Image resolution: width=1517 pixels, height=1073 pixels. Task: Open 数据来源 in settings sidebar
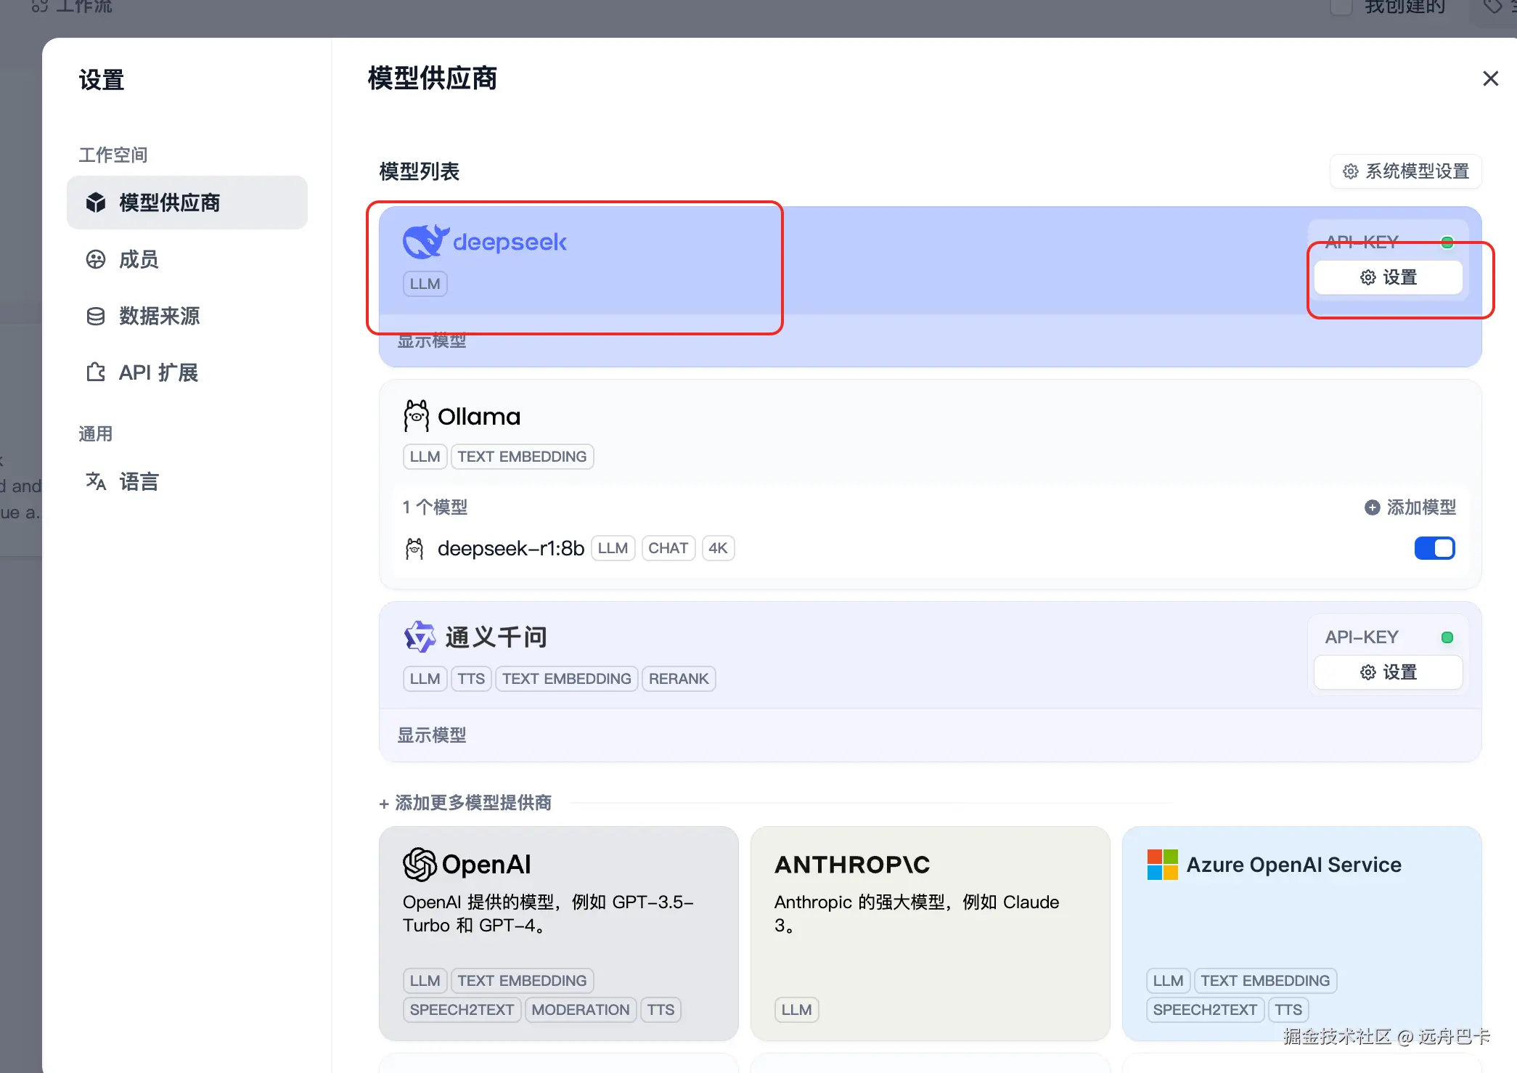pyautogui.click(x=158, y=316)
